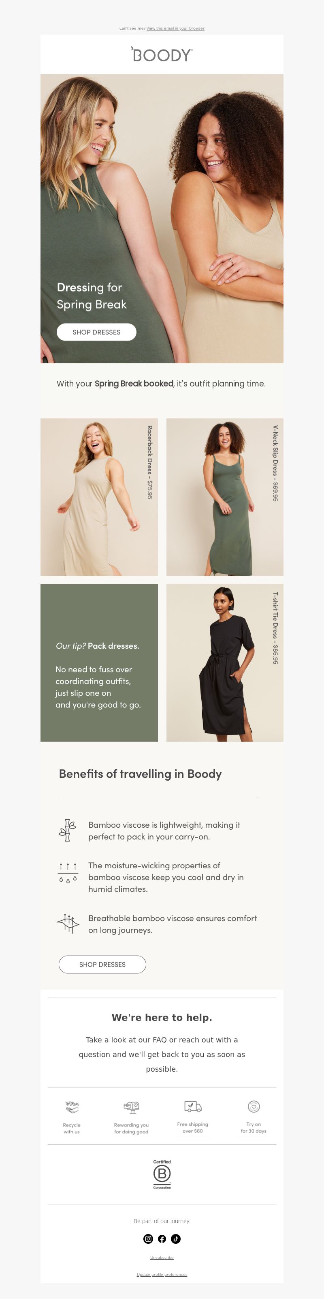Click the Certified B Corporation badge
This screenshot has height=1299, width=324.
pyautogui.click(x=162, y=1174)
